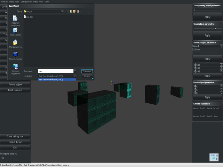
Task: Click the create new folder icon
Action: pos(74,11)
